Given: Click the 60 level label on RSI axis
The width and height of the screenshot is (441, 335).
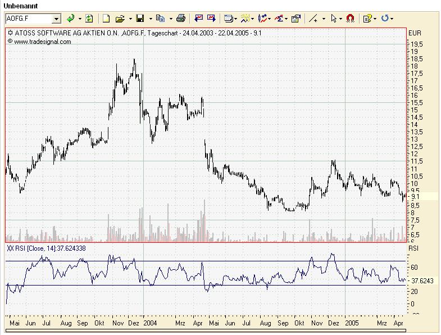Looking at the screenshot, I should coord(414,267).
